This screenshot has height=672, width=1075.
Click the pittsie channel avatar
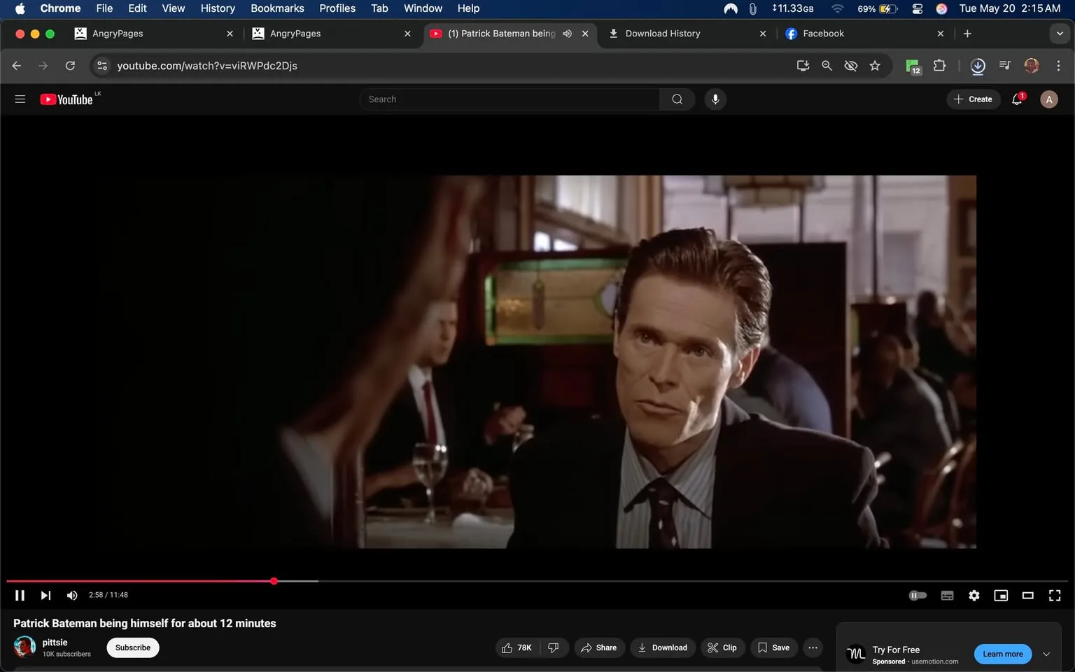pyautogui.click(x=24, y=647)
